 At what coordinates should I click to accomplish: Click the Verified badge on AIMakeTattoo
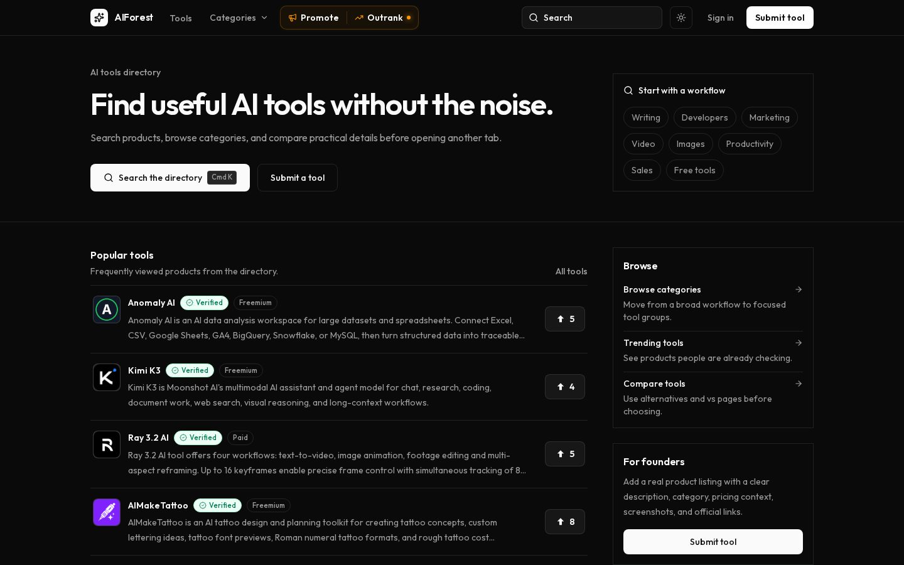(217, 505)
